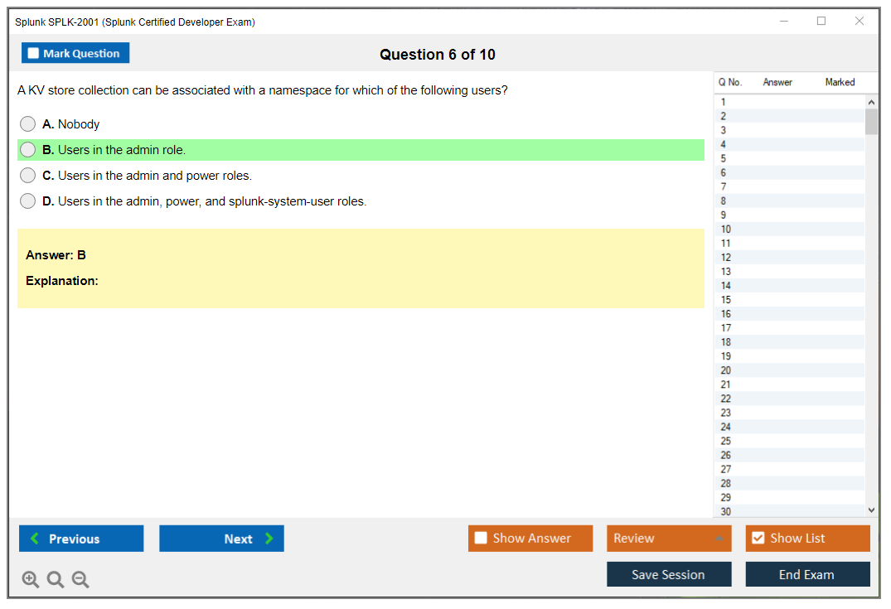Screen dimensions: 891x609
Task: Click the End Exam button
Action: (807, 574)
